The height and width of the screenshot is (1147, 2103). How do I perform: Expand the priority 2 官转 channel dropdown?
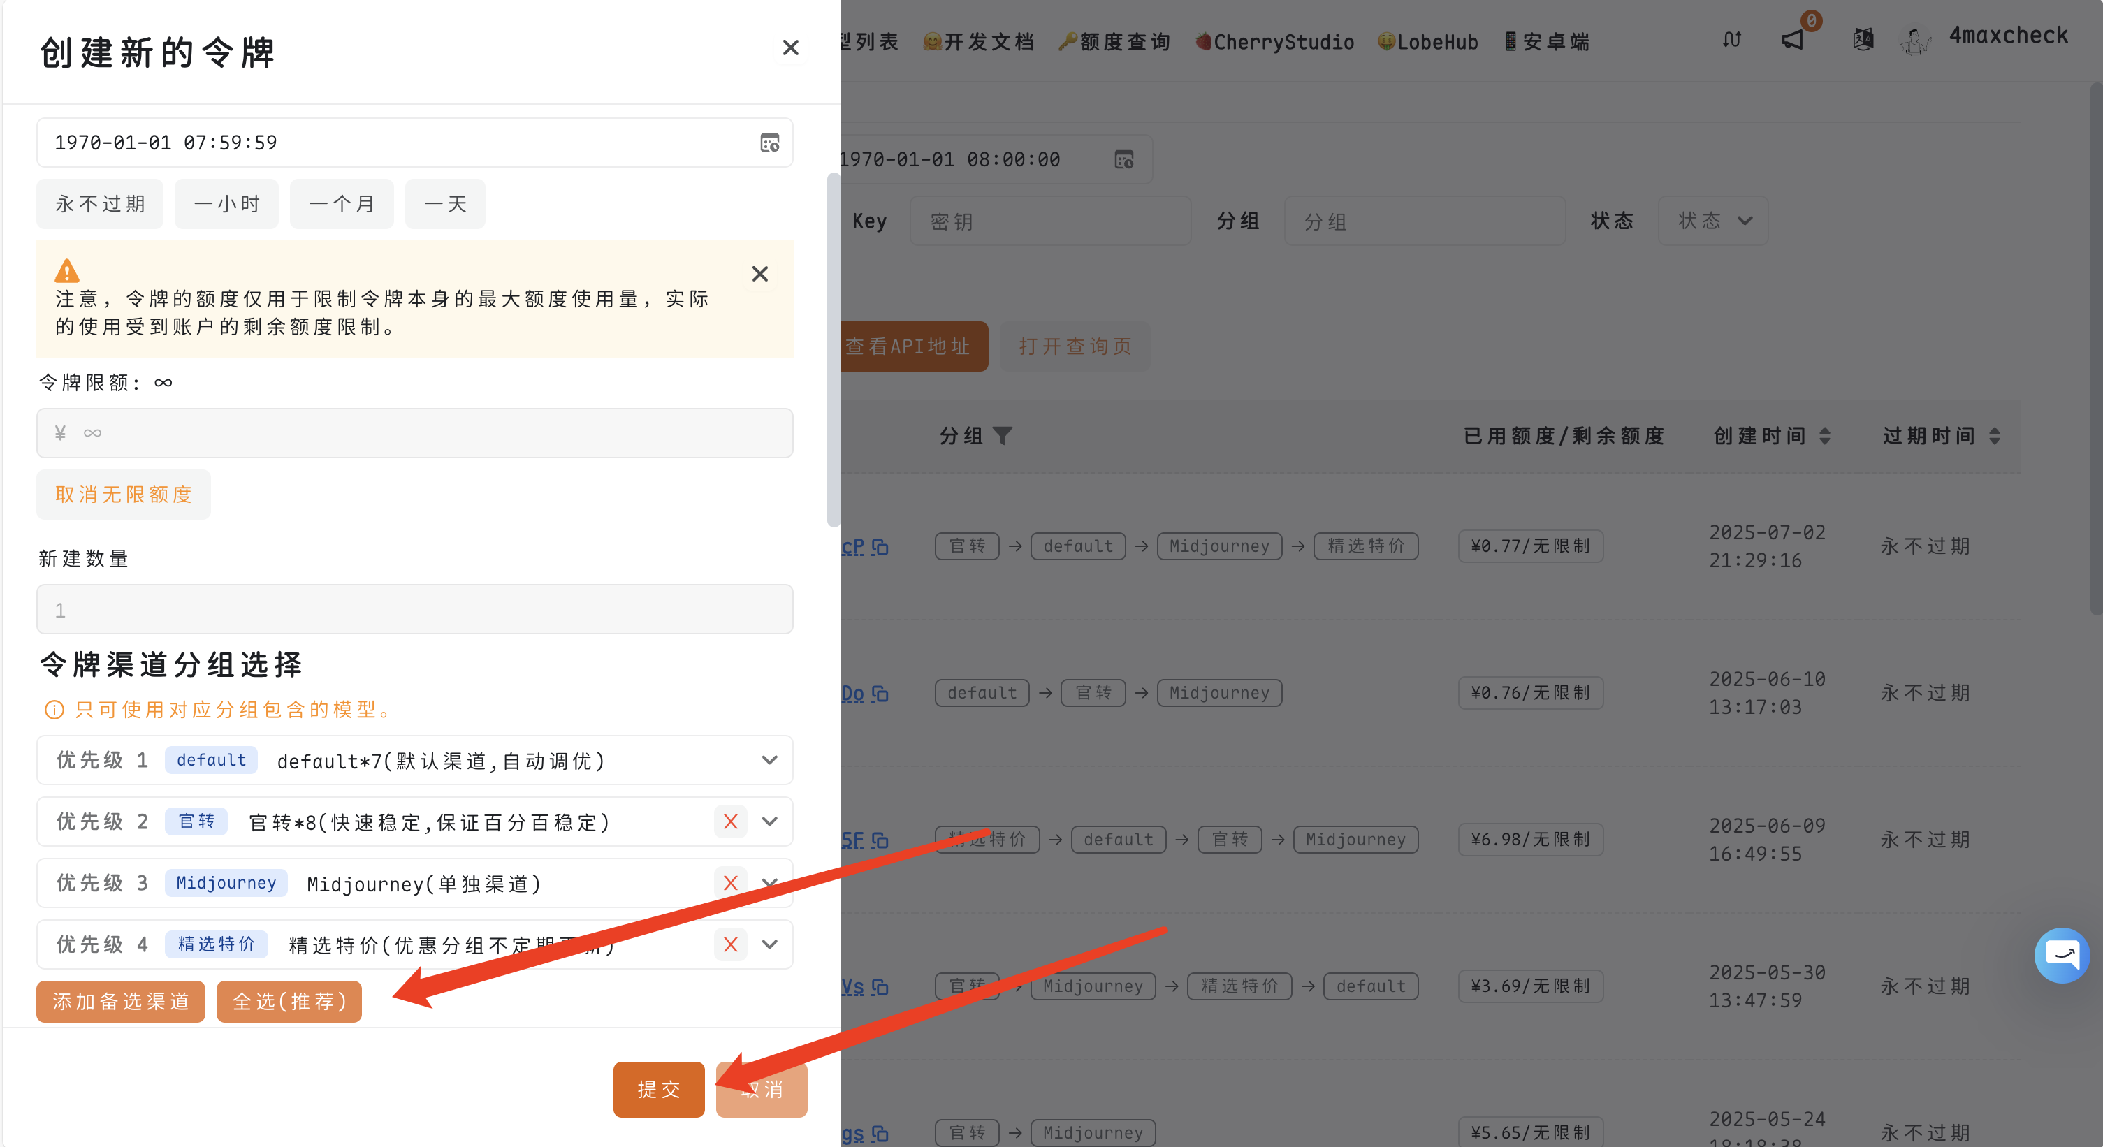tap(769, 822)
